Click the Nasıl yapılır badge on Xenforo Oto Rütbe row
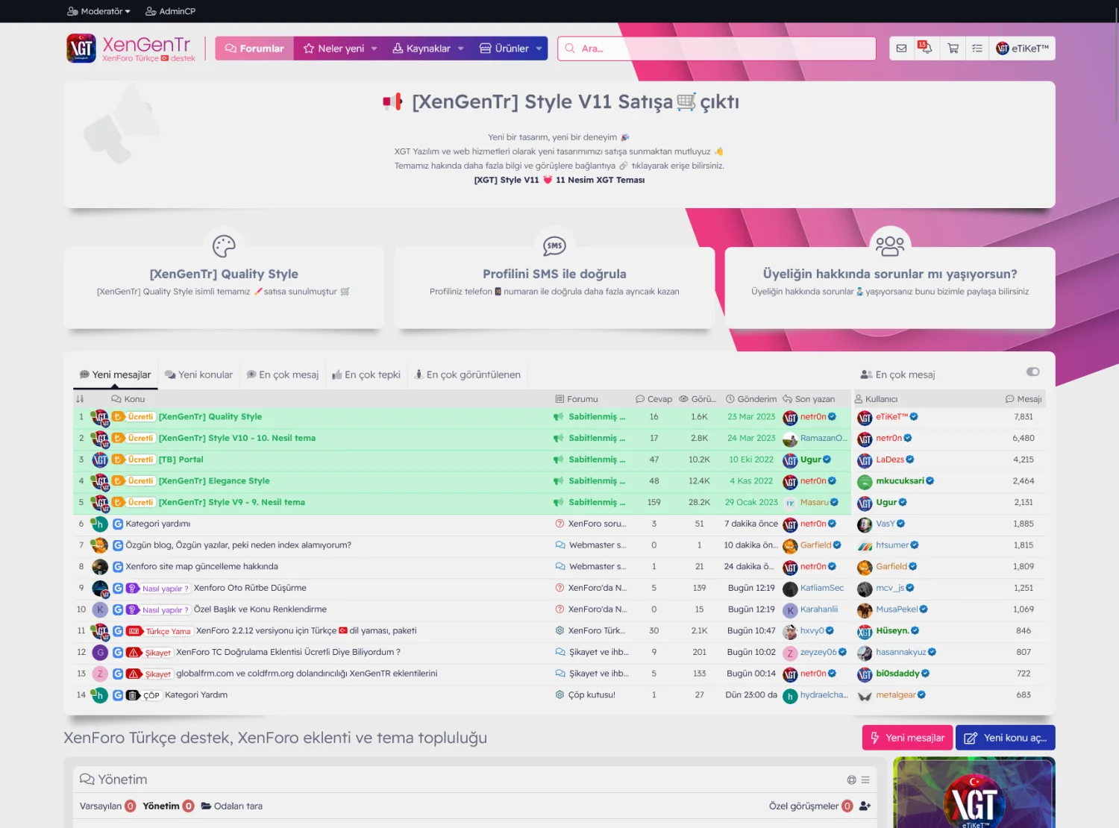This screenshot has height=828, width=1119. pyautogui.click(x=165, y=588)
